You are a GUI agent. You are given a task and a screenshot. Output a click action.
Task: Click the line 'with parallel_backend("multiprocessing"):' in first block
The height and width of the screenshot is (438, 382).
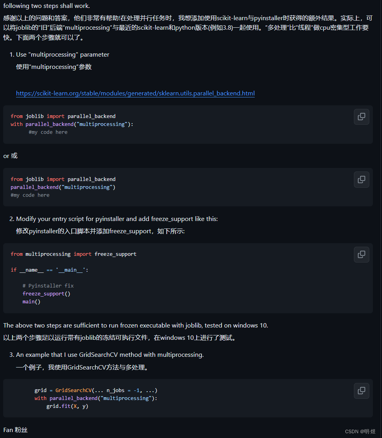coord(72,124)
